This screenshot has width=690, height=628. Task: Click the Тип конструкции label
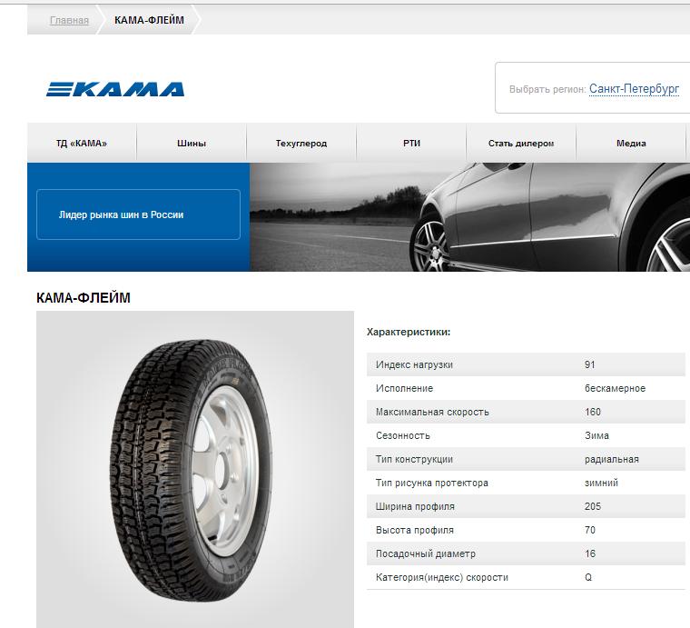tap(414, 459)
